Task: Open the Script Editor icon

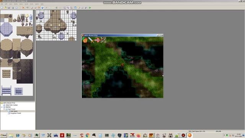Action: [x=82, y=8]
